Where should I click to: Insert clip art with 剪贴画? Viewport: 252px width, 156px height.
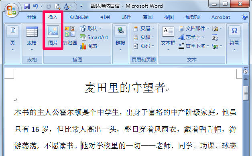coord(70,36)
